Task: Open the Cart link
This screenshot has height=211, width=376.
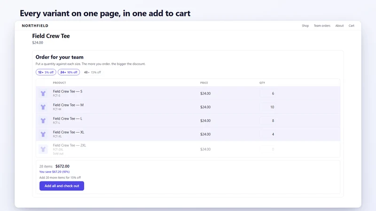Action: click(351, 26)
